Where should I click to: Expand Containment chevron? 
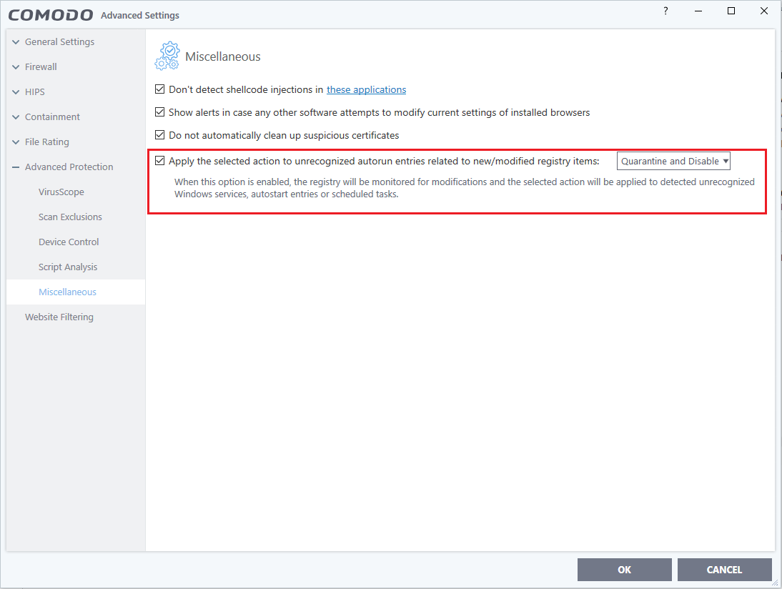16,117
